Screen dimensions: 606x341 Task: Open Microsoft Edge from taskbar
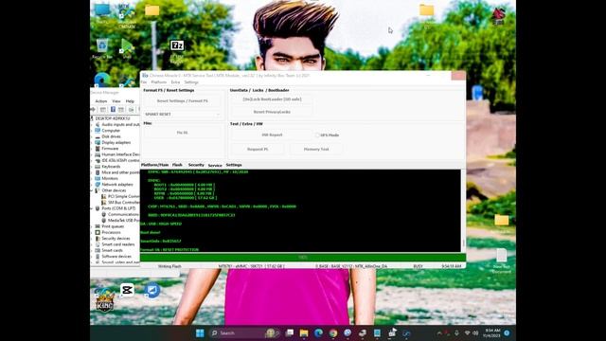pos(318,332)
